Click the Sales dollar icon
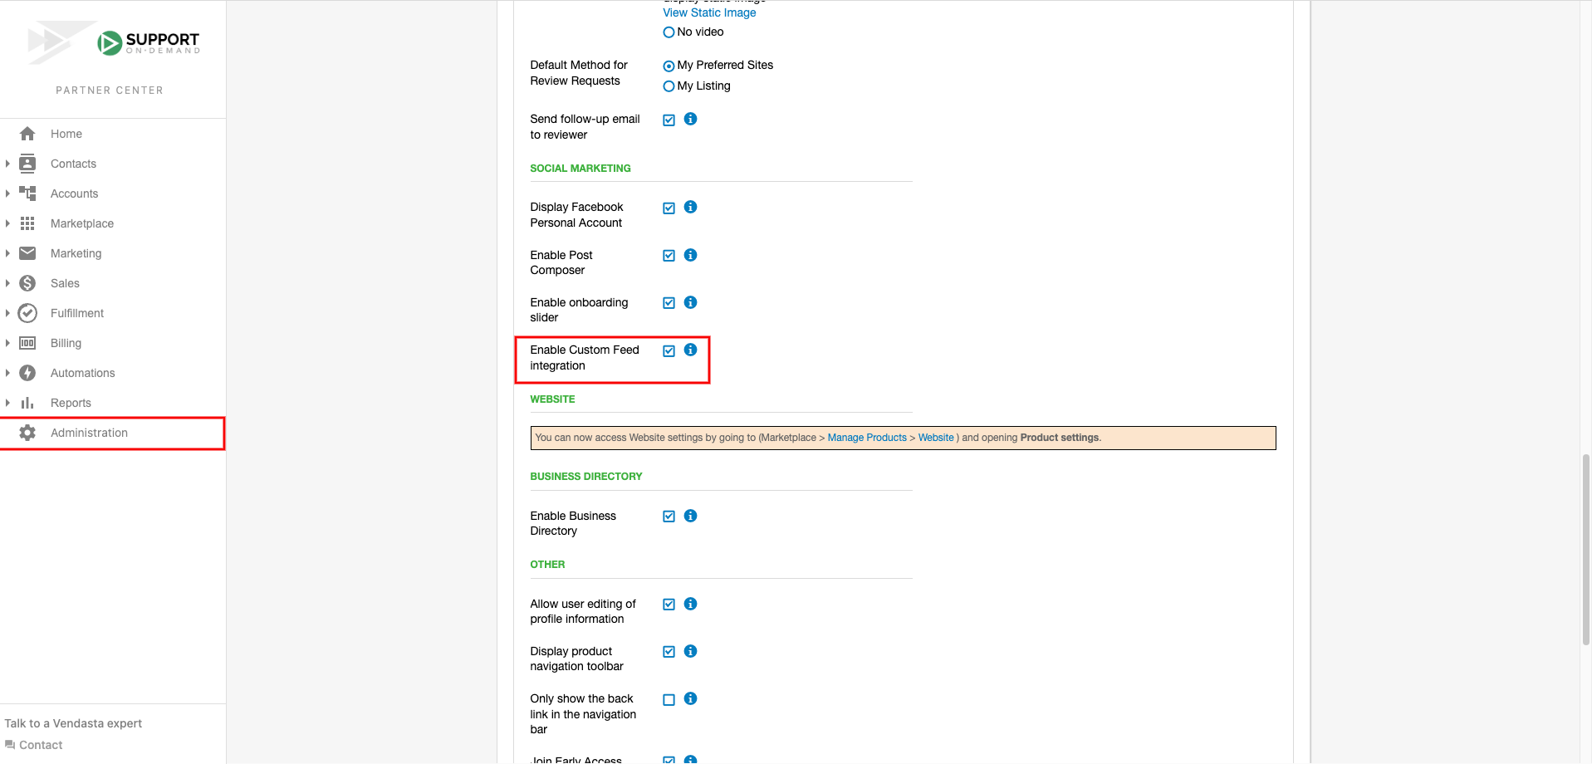Screen dimensions: 1592x764 (27, 283)
